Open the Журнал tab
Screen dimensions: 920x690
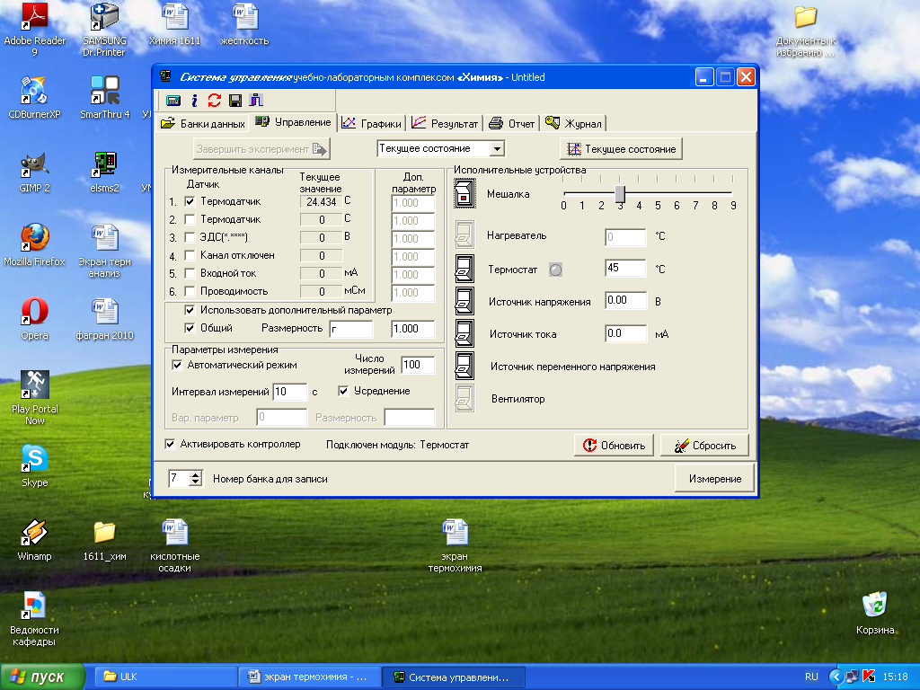tap(573, 123)
